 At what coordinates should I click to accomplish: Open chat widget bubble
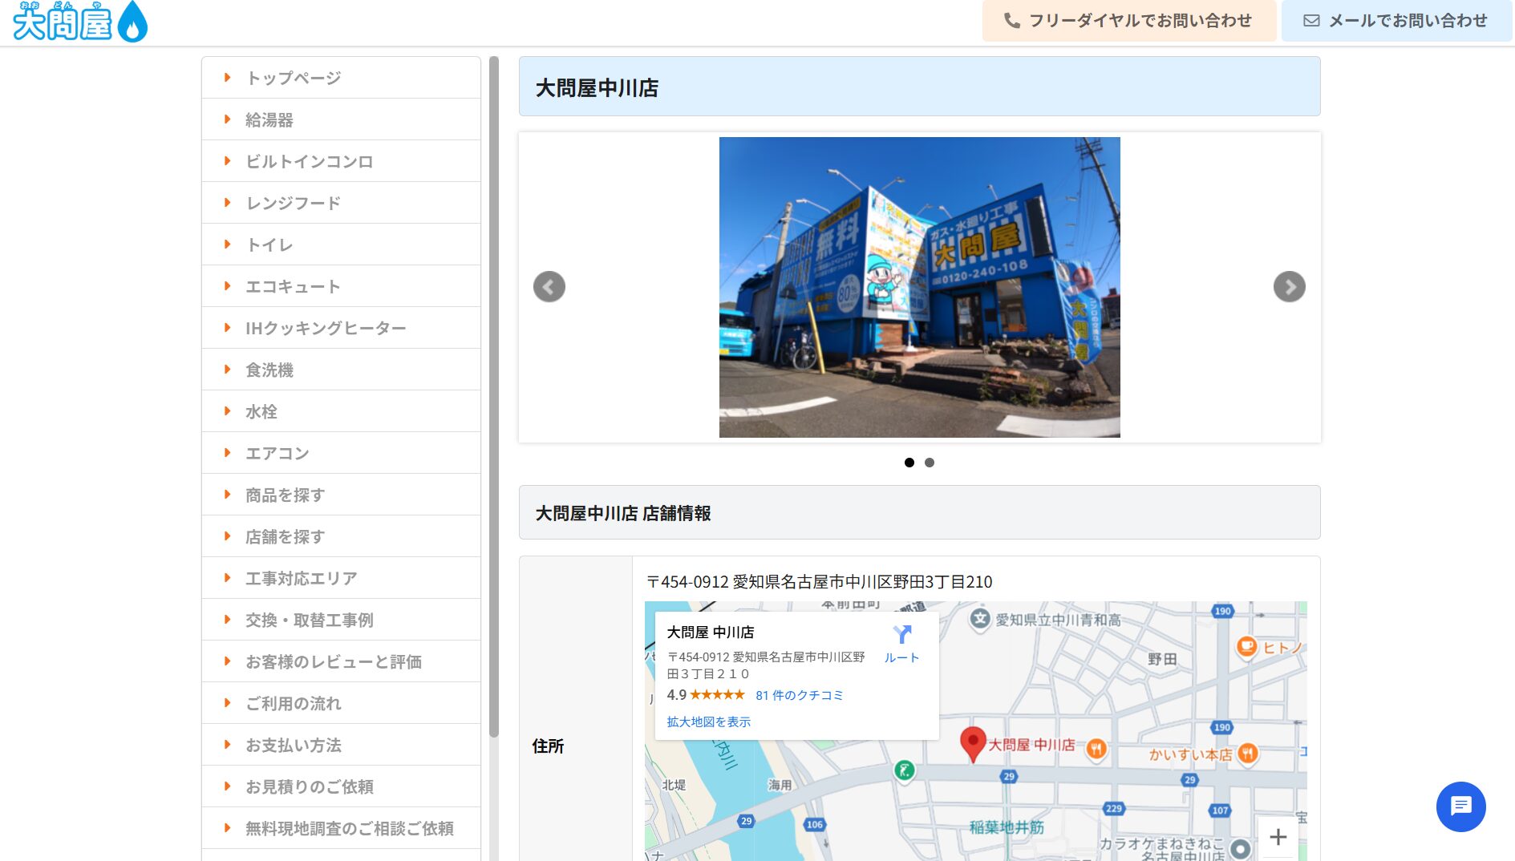click(1461, 806)
